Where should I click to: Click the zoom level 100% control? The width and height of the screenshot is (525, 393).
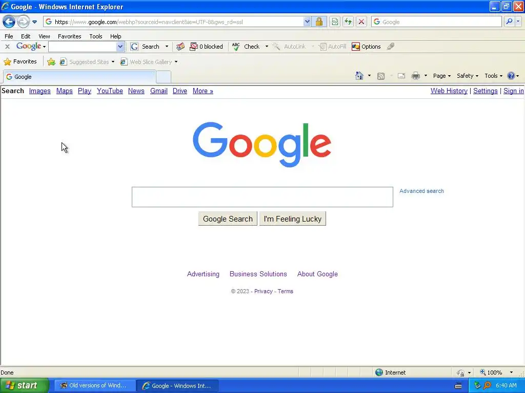coord(496,373)
